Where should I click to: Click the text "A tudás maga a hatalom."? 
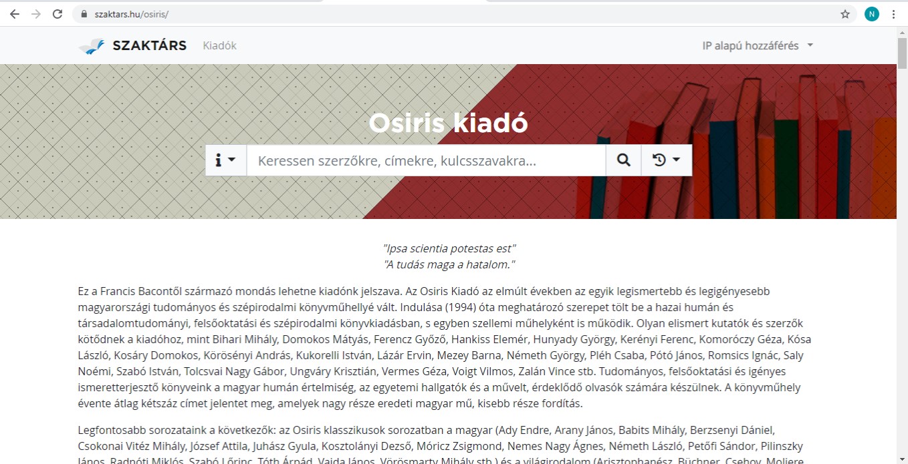[x=449, y=264]
